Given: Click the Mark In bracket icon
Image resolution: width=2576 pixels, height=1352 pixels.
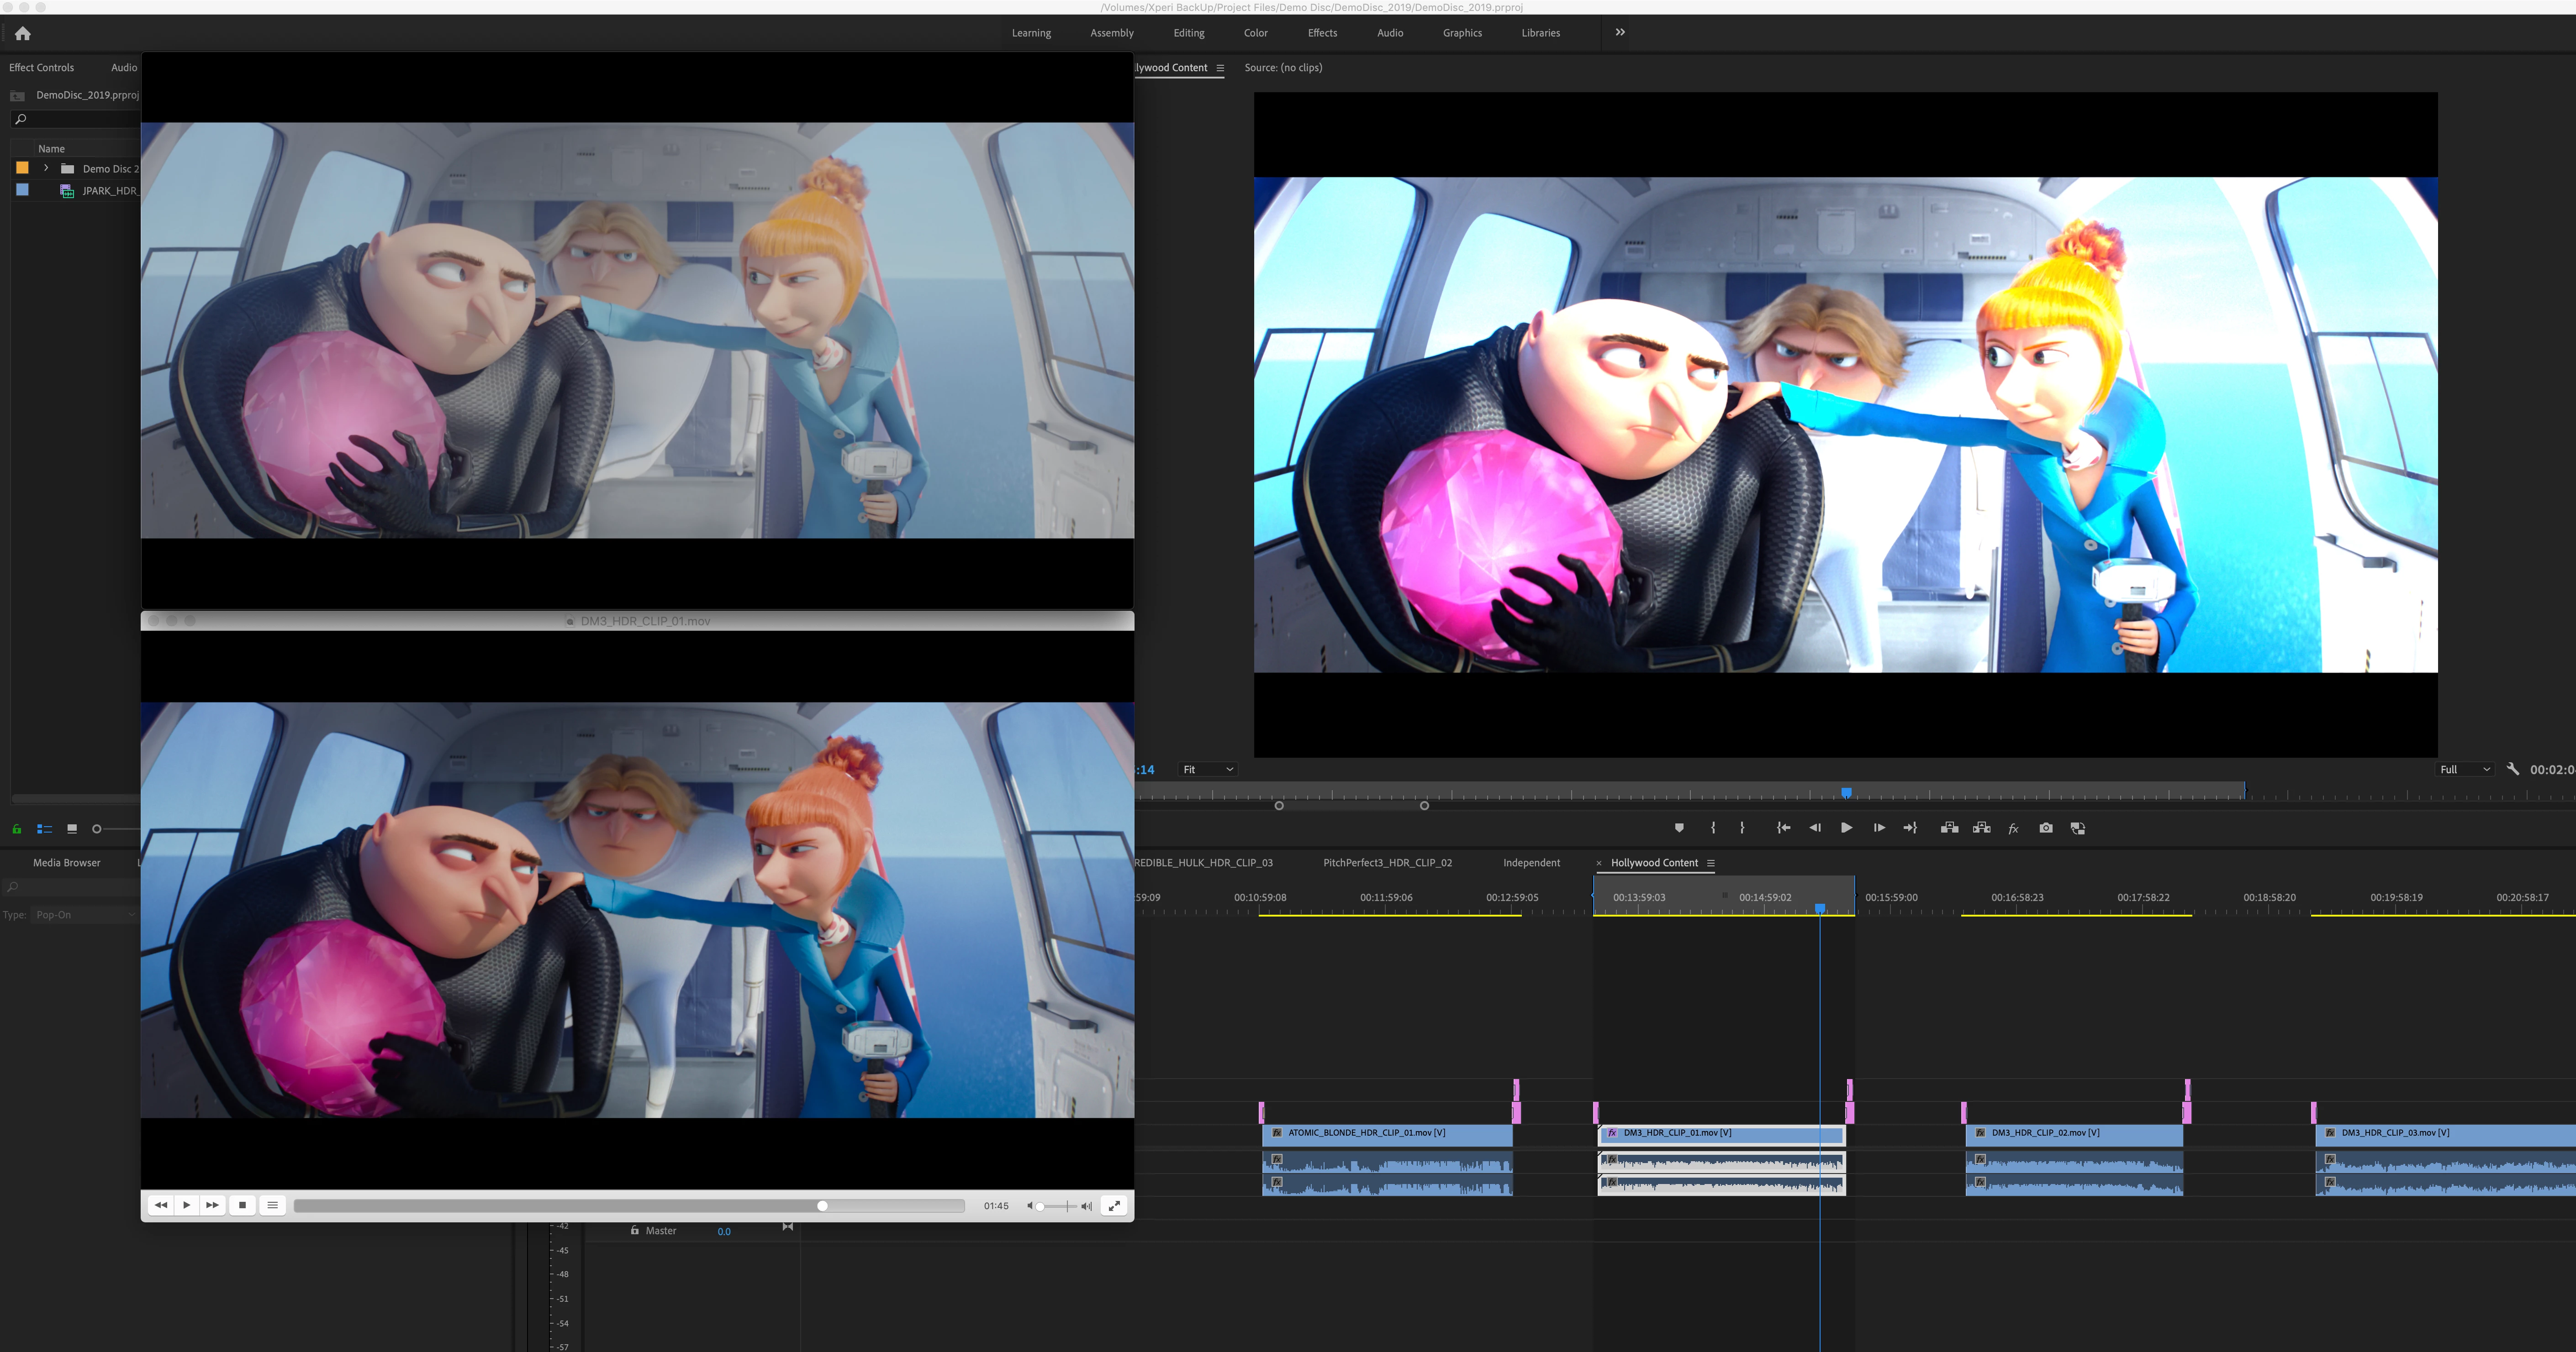Looking at the screenshot, I should [x=1713, y=828].
